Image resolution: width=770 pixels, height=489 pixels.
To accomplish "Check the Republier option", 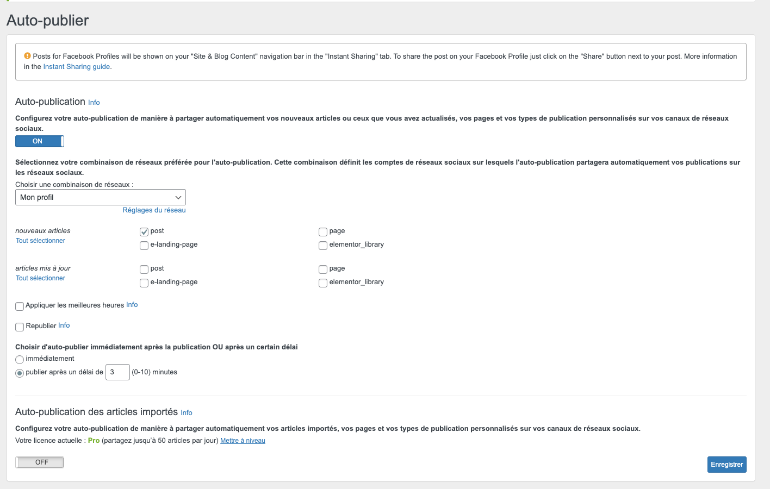I will (20, 327).
